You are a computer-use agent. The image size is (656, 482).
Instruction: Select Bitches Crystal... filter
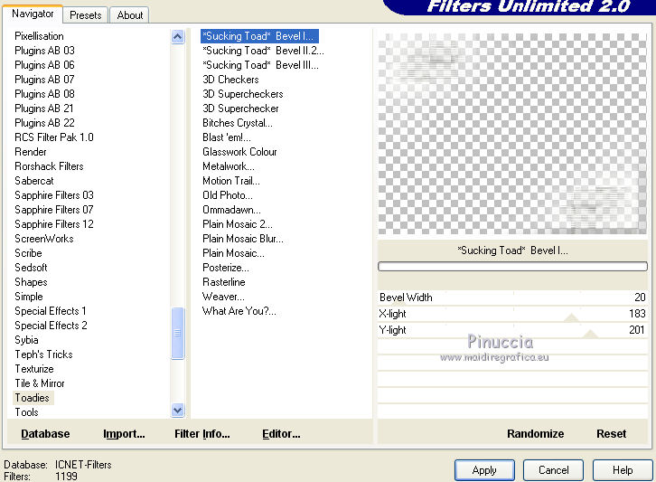[x=238, y=123]
